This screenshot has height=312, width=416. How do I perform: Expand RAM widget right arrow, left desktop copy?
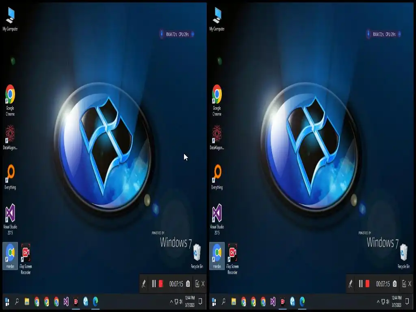pos(193,34)
